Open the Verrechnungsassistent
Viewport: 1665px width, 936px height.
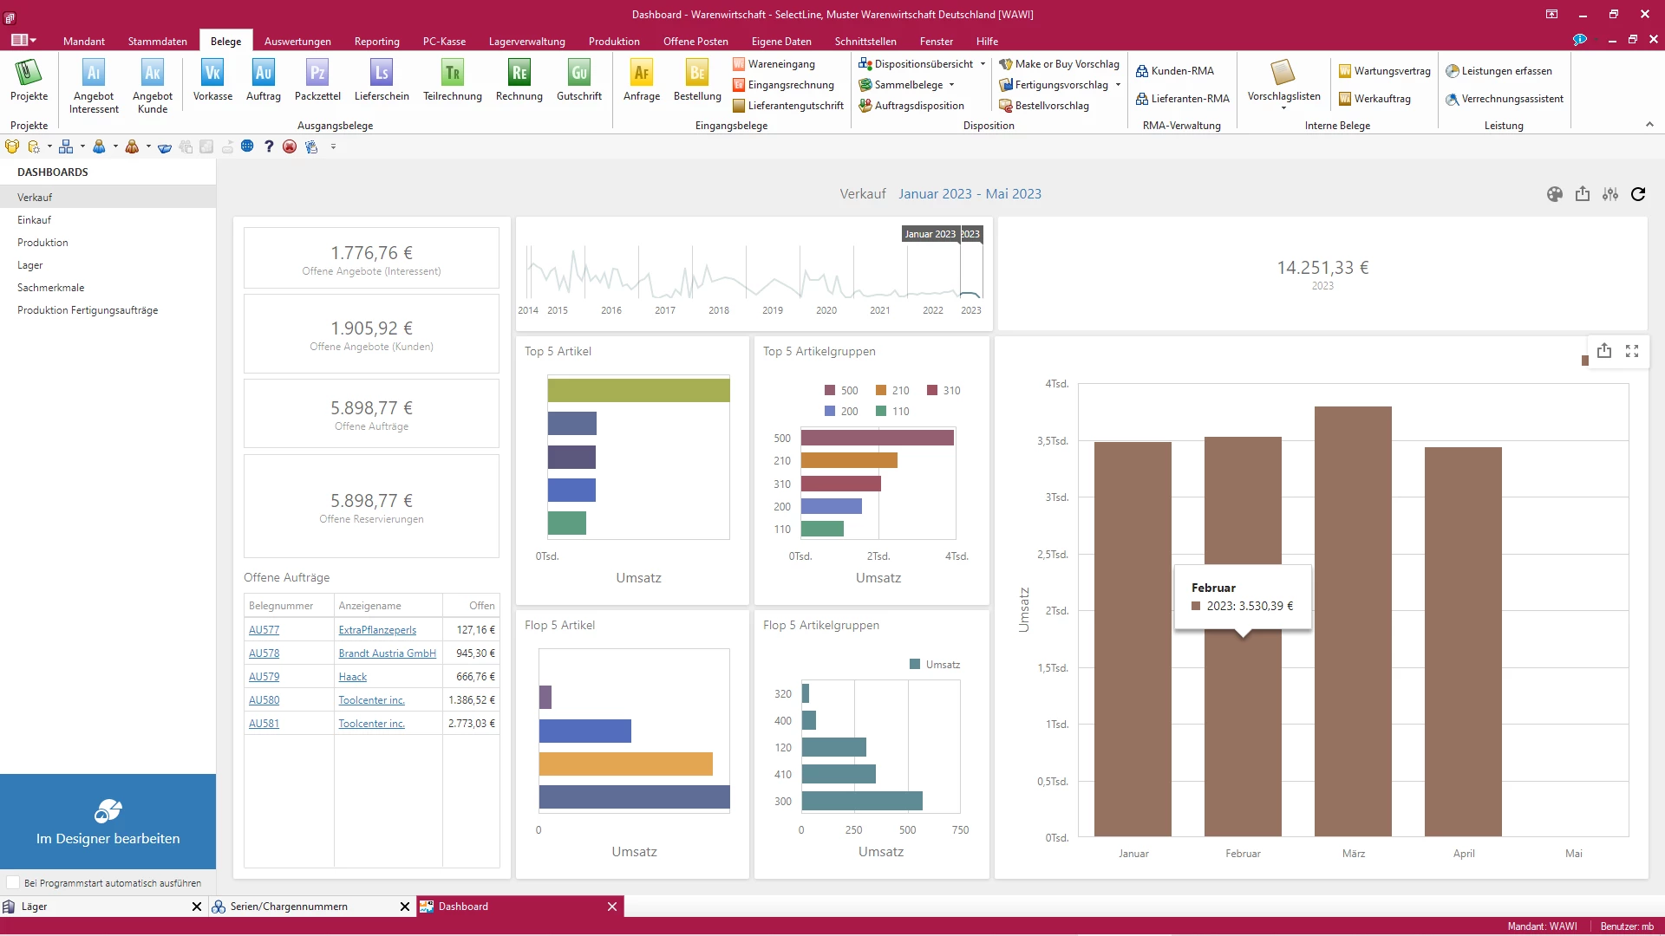(1505, 99)
